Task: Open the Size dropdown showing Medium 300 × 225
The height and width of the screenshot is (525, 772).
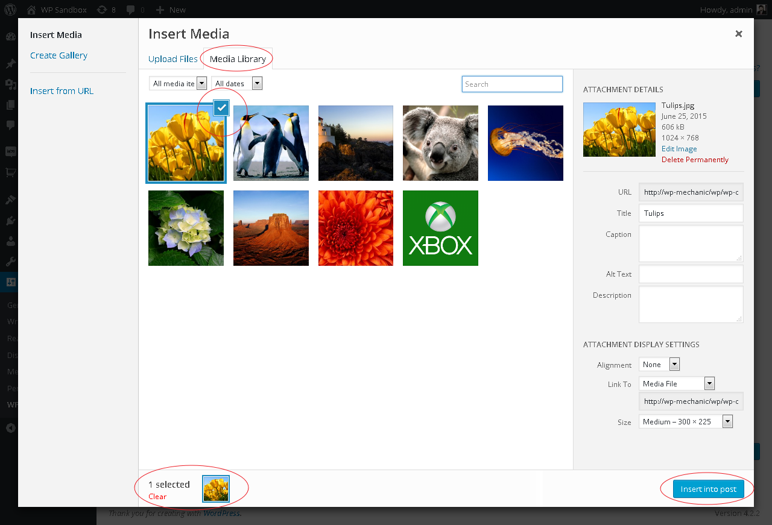Action: 686,422
